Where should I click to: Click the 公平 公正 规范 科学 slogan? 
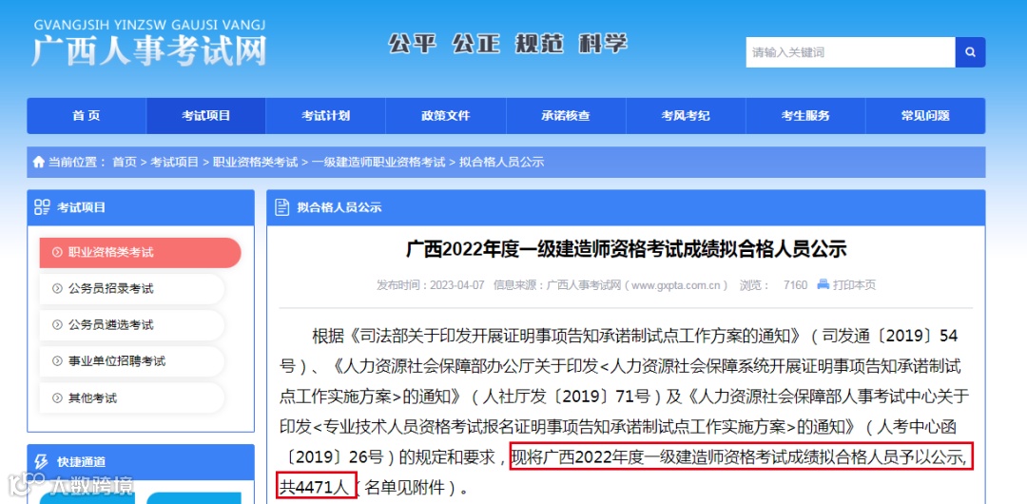tap(508, 43)
